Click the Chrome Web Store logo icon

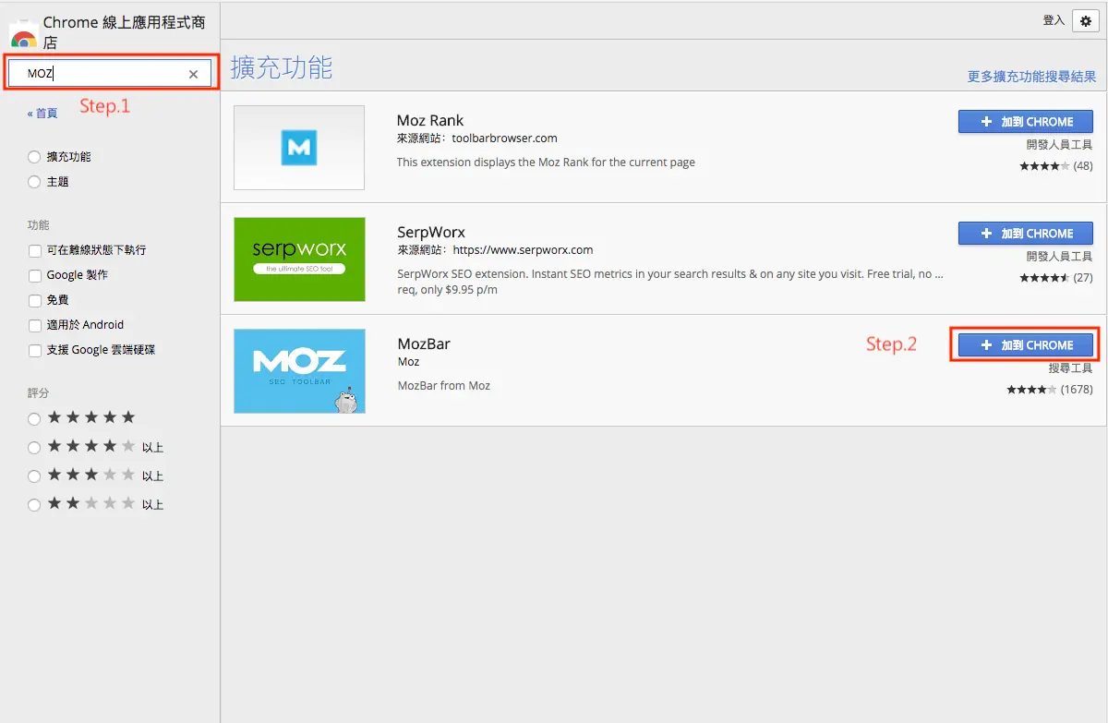point(23,35)
